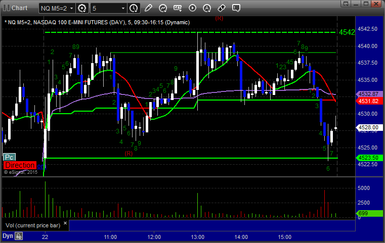
Task: Click the red (R) marker below 12:00 lows
Action: click(129, 154)
